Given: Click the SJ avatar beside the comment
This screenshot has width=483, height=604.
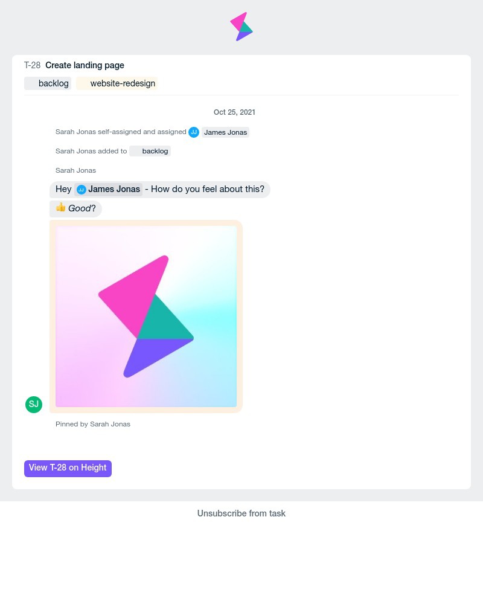Looking at the screenshot, I should tap(34, 404).
